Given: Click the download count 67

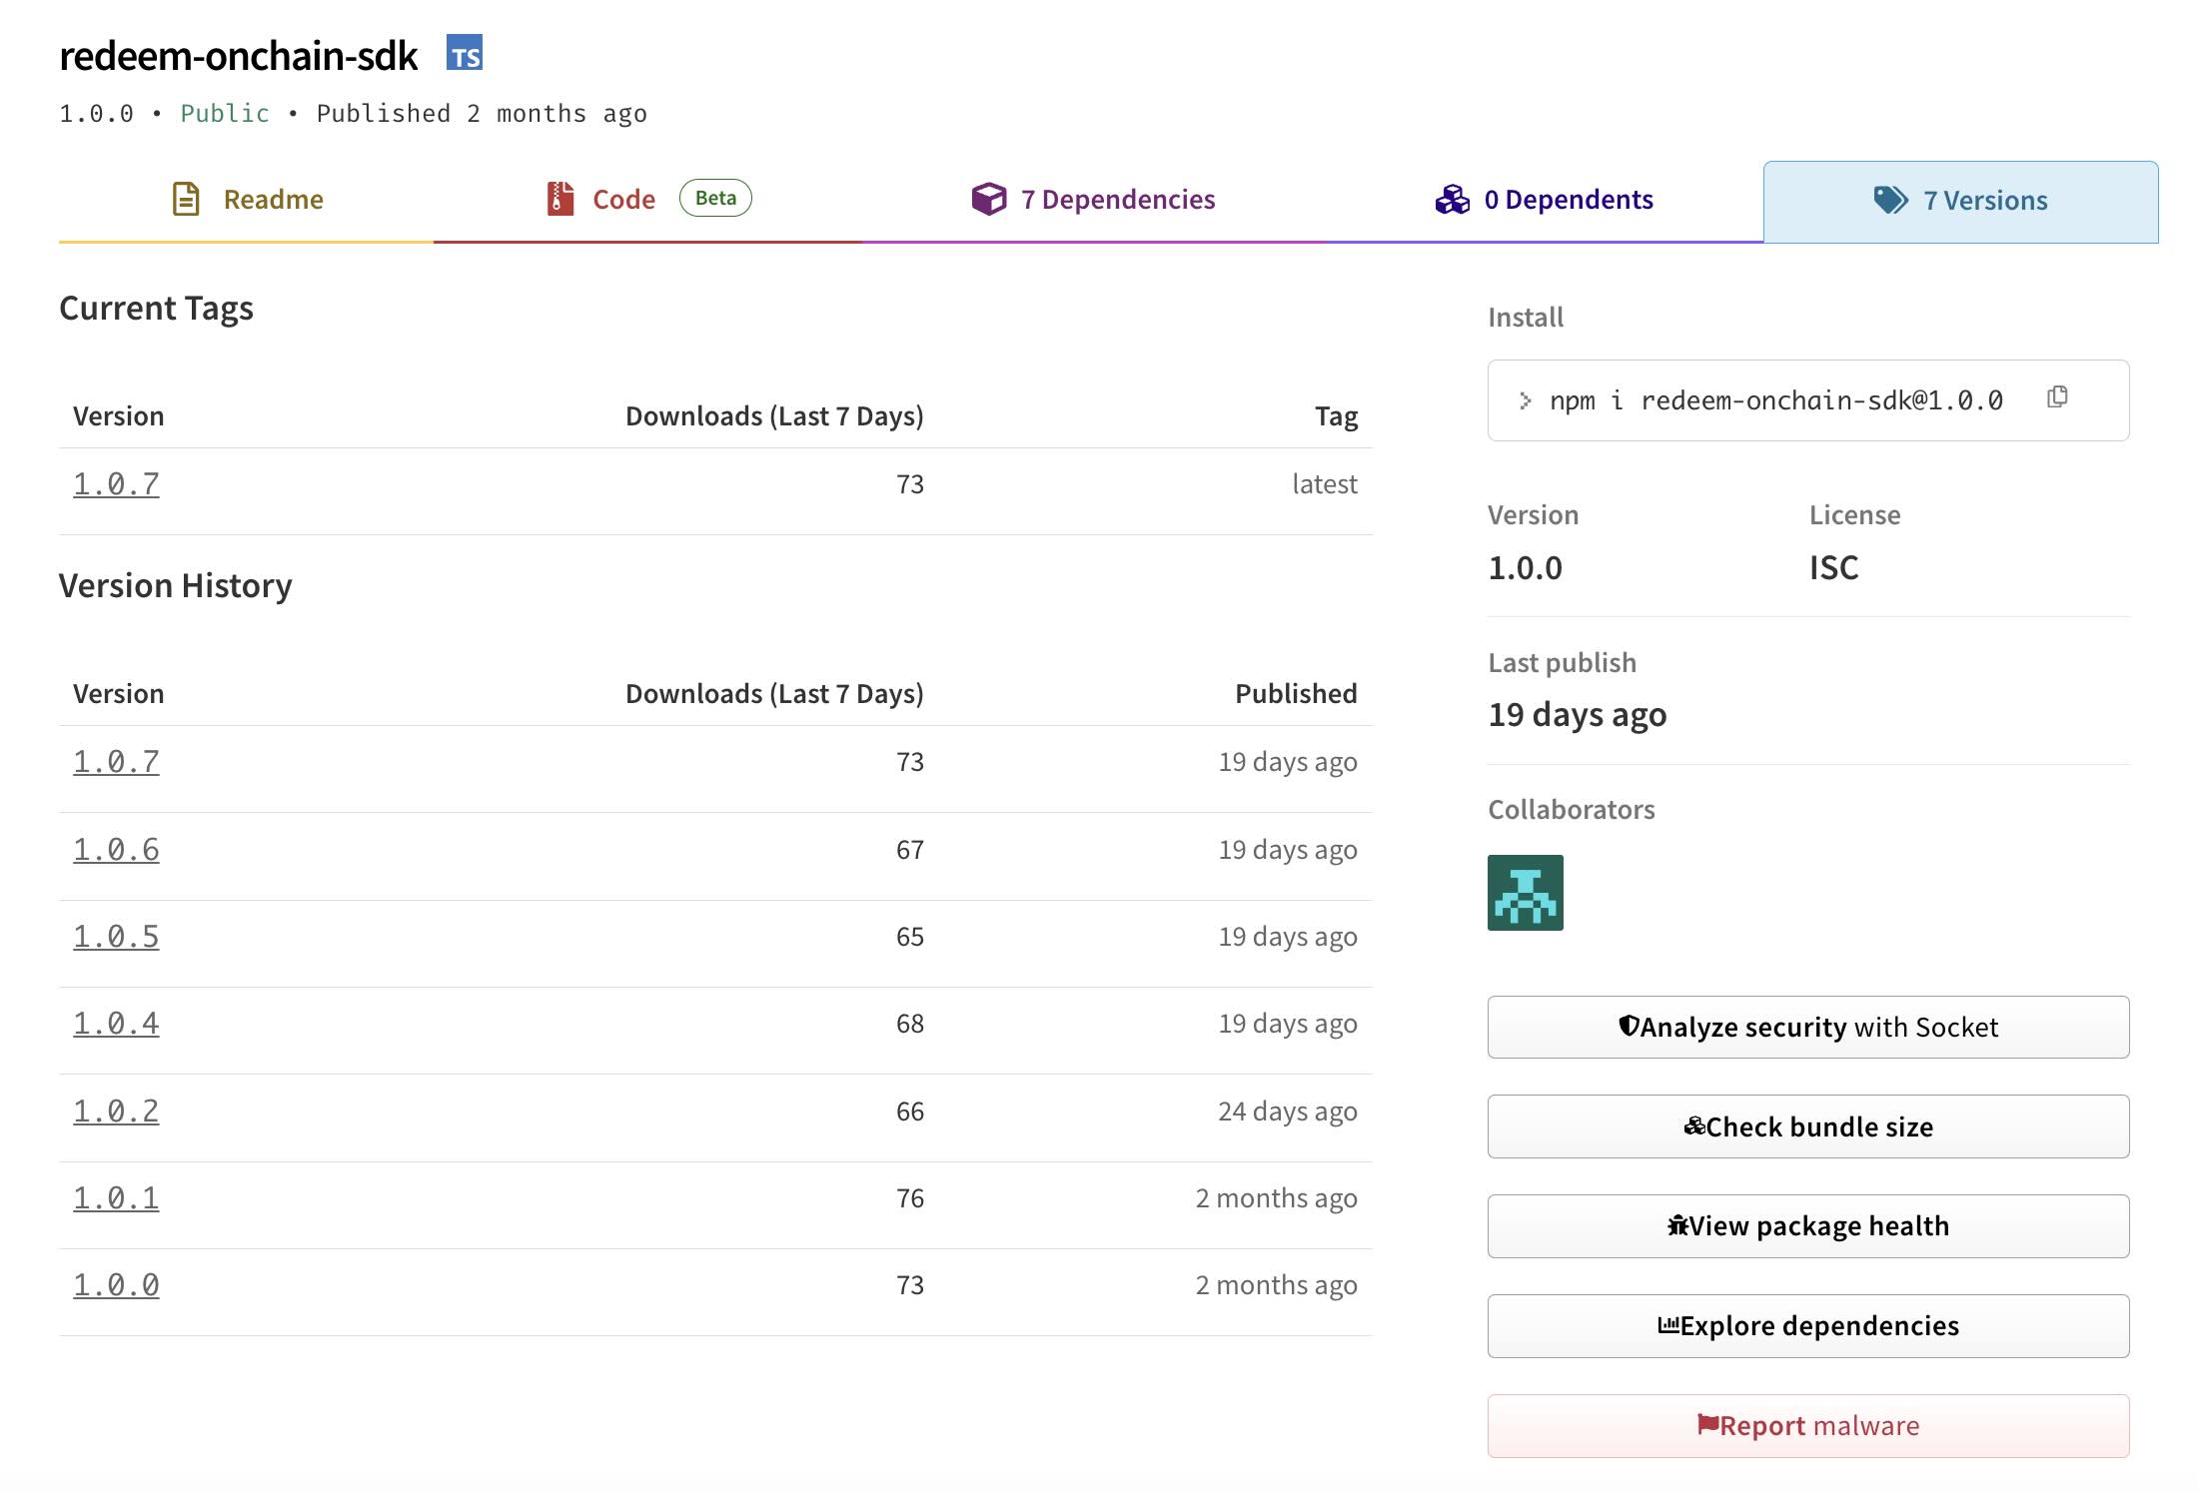Looking at the screenshot, I should [x=910, y=850].
